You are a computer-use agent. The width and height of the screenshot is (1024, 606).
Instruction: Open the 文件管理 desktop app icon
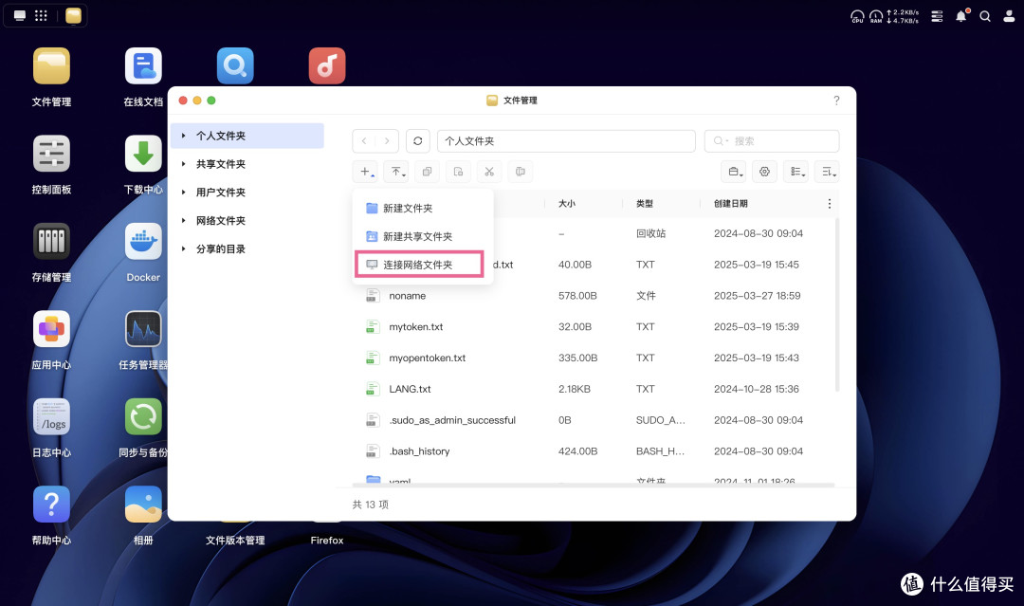pyautogui.click(x=51, y=66)
